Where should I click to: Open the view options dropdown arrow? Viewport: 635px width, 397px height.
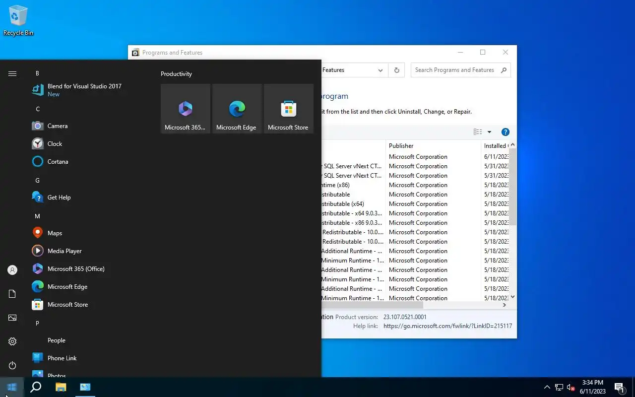489,132
